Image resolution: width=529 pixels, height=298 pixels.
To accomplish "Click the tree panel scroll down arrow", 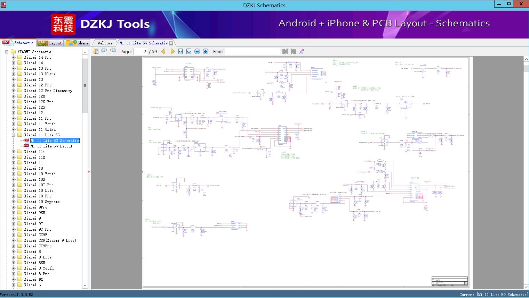I will click(85, 286).
